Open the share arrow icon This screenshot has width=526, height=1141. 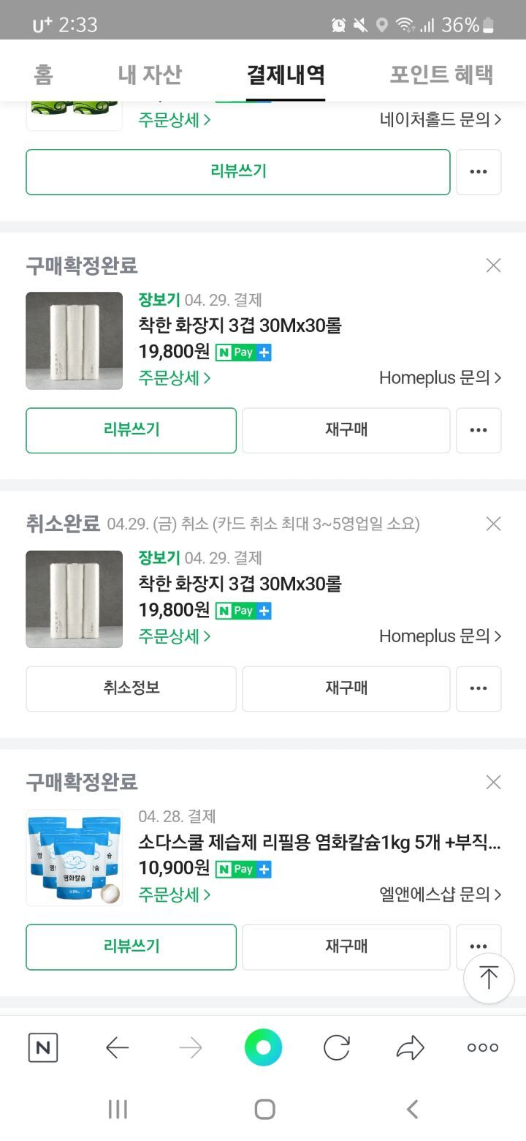coord(410,1048)
